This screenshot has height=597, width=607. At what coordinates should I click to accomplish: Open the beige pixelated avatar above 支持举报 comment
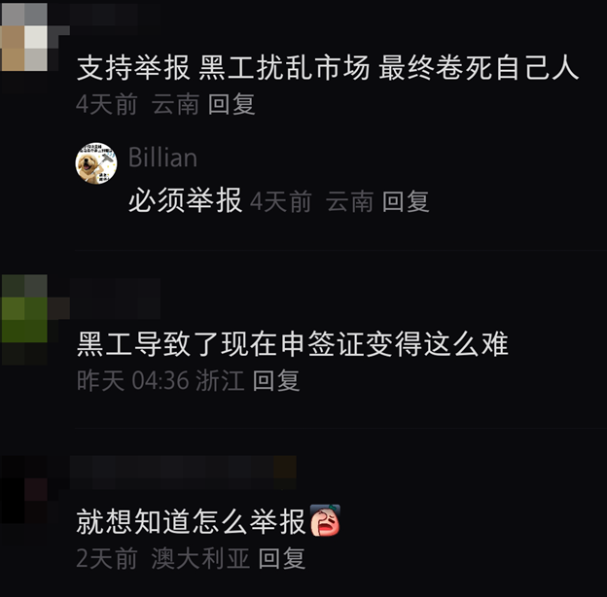pyautogui.click(x=24, y=37)
